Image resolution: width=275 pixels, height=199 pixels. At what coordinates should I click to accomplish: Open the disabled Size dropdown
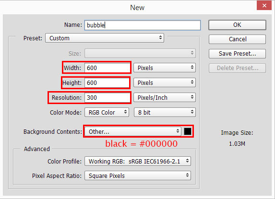point(140,53)
